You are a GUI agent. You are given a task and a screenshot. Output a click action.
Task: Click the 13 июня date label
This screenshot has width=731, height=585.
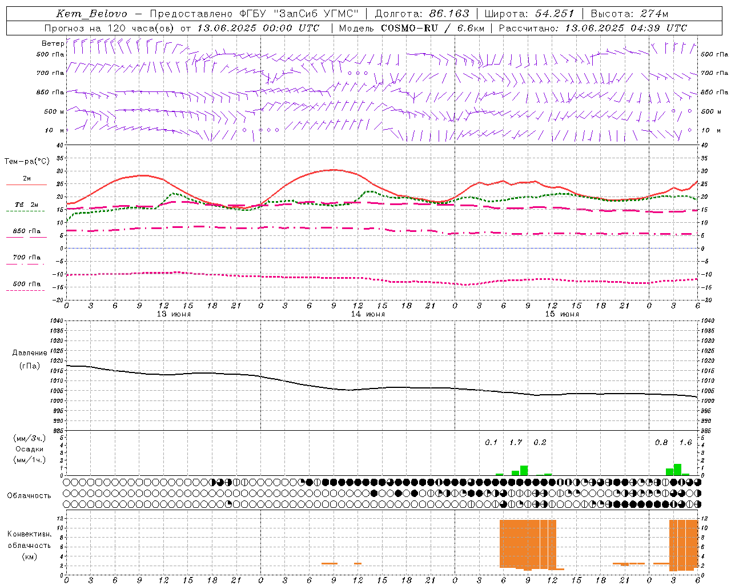[x=174, y=314]
